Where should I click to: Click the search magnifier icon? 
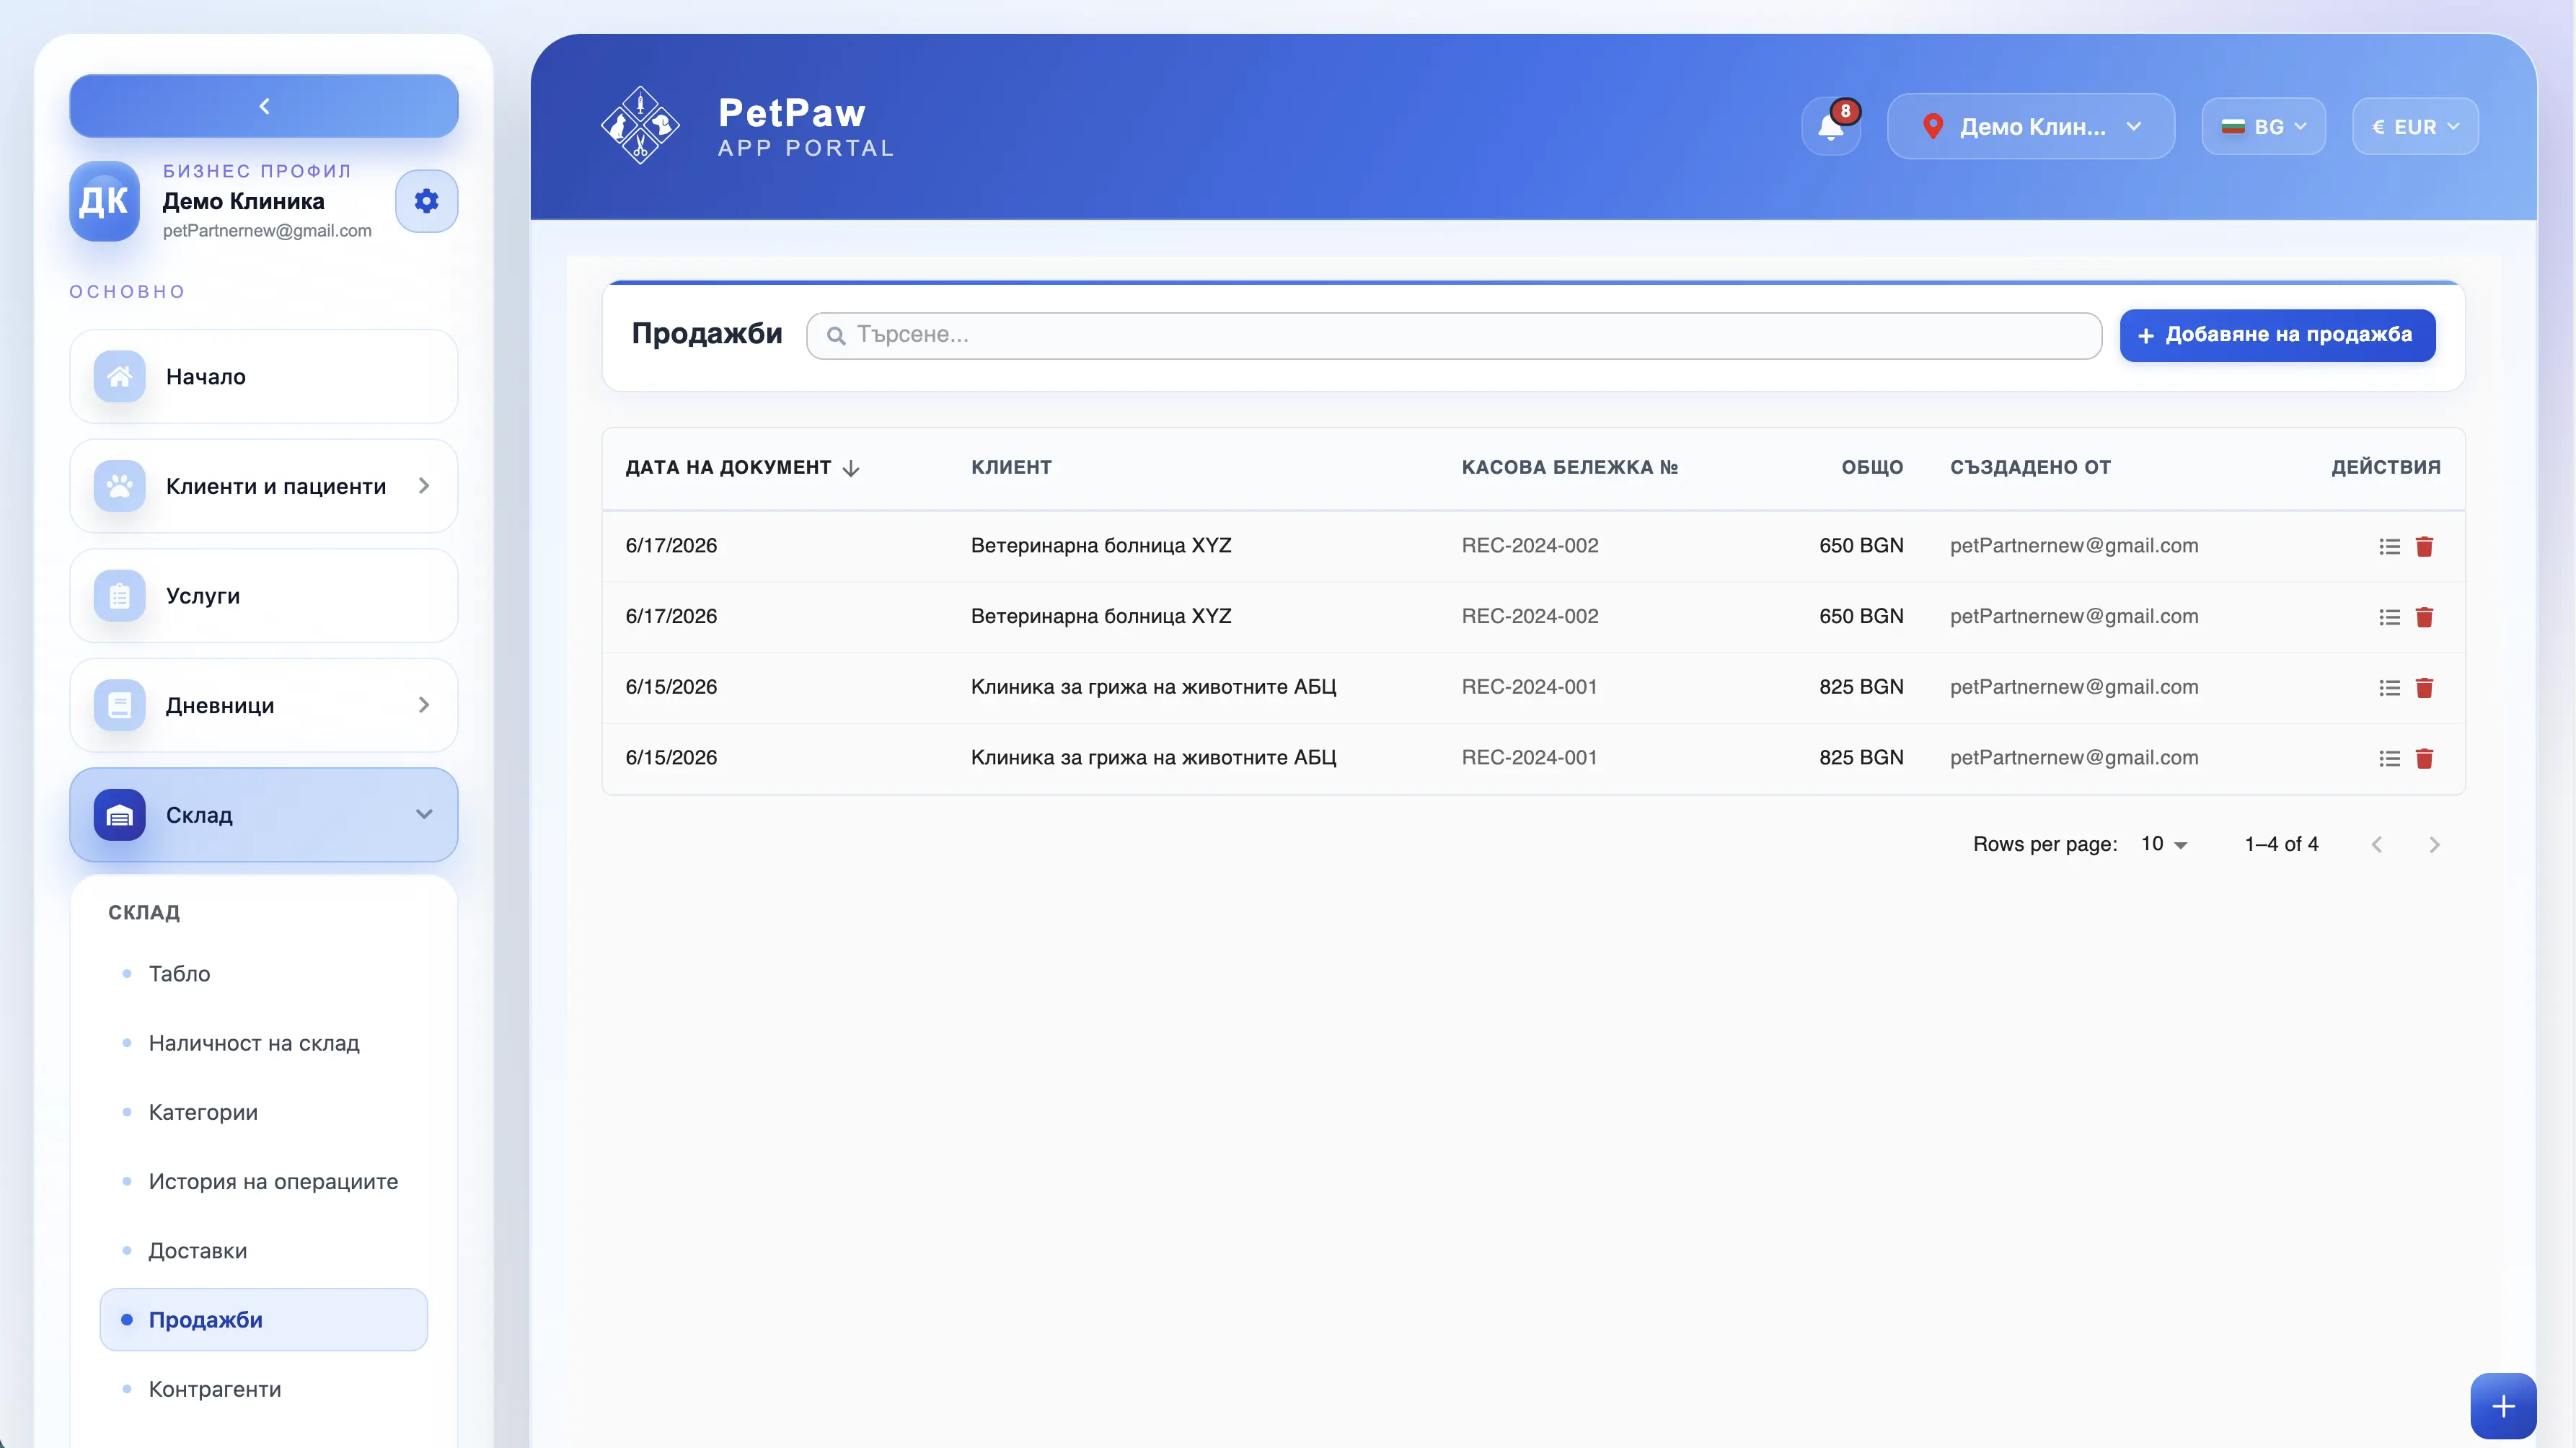[x=836, y=335]
